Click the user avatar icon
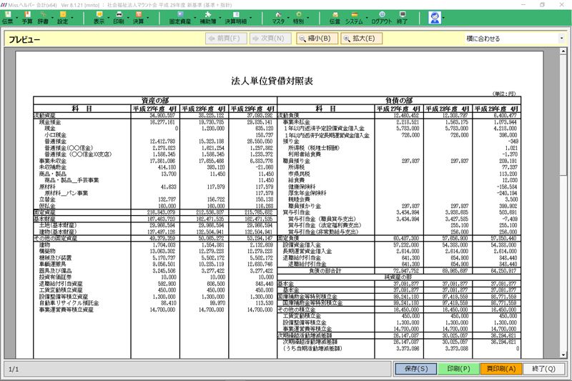Viewport: 572px width, 381px height. pos(435,17)
